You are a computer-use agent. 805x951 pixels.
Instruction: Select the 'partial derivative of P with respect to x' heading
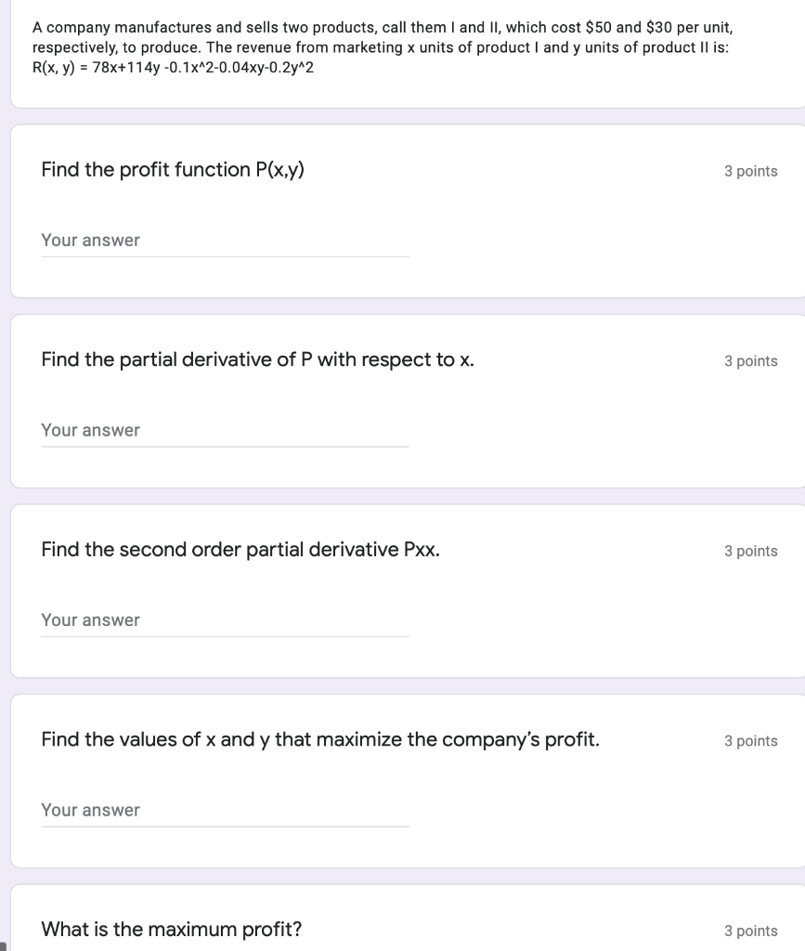pos(257,359)
